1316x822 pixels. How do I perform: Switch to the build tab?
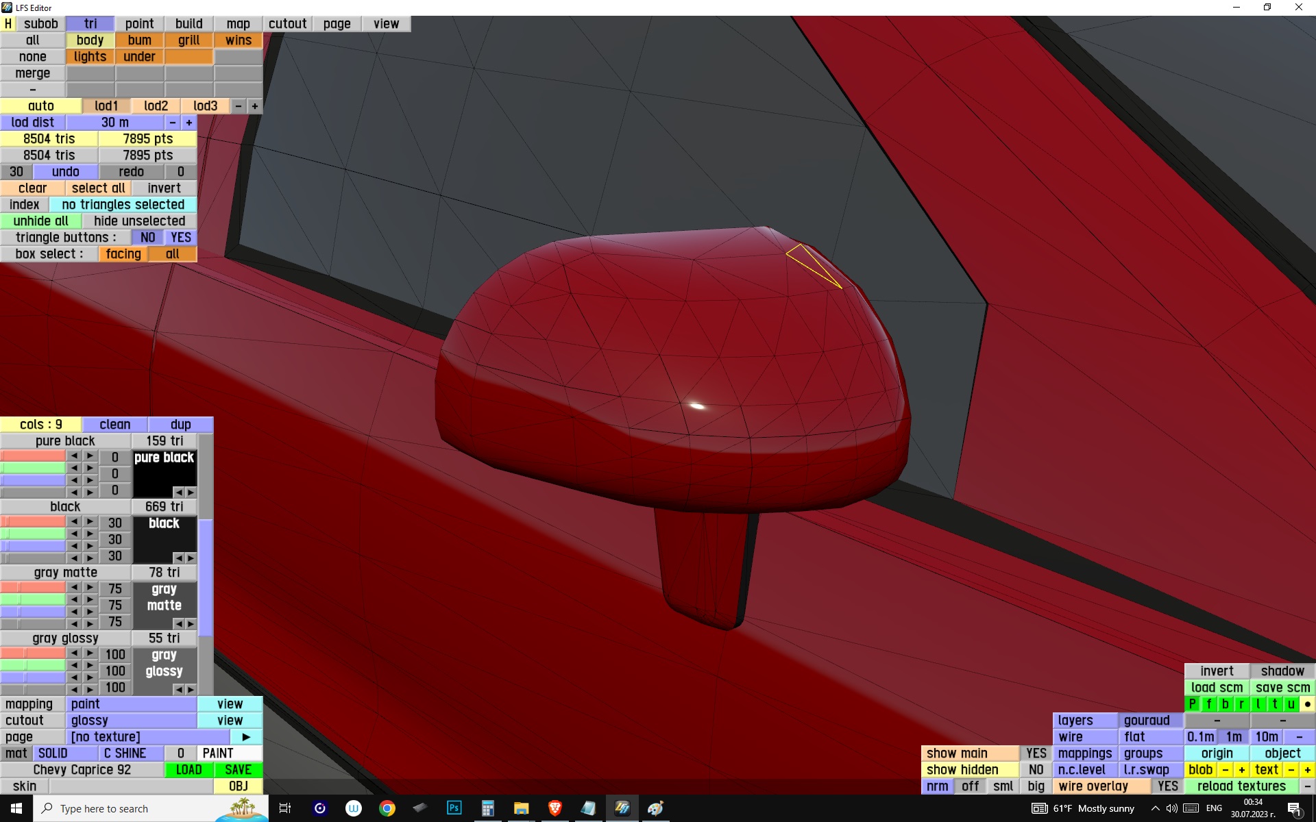click(188, 23)
